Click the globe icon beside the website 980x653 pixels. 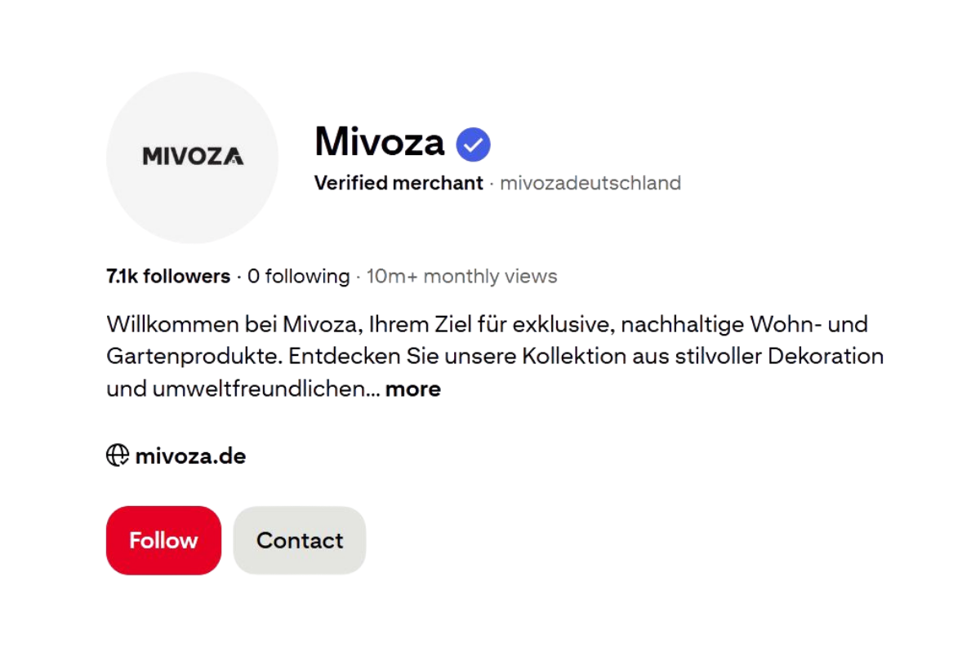pyautogui.click(x=118, y=455)
